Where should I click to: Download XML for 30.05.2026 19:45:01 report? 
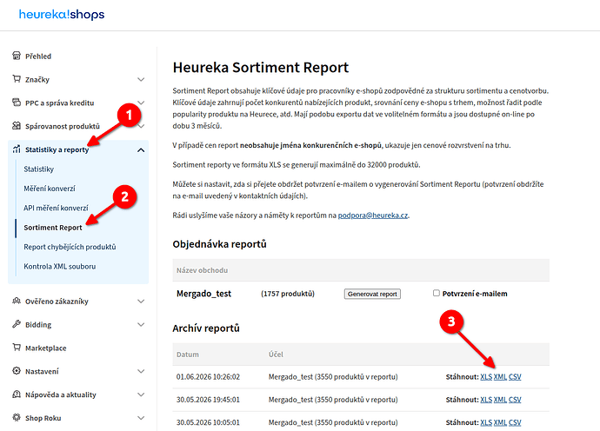pyautogui.click(x=500, y=400)
